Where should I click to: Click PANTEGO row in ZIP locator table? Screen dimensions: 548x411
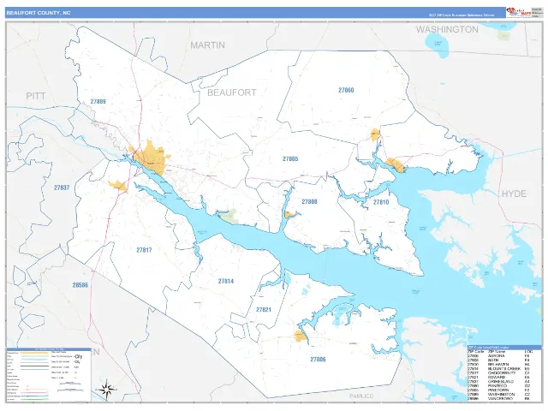click(501, 386)
